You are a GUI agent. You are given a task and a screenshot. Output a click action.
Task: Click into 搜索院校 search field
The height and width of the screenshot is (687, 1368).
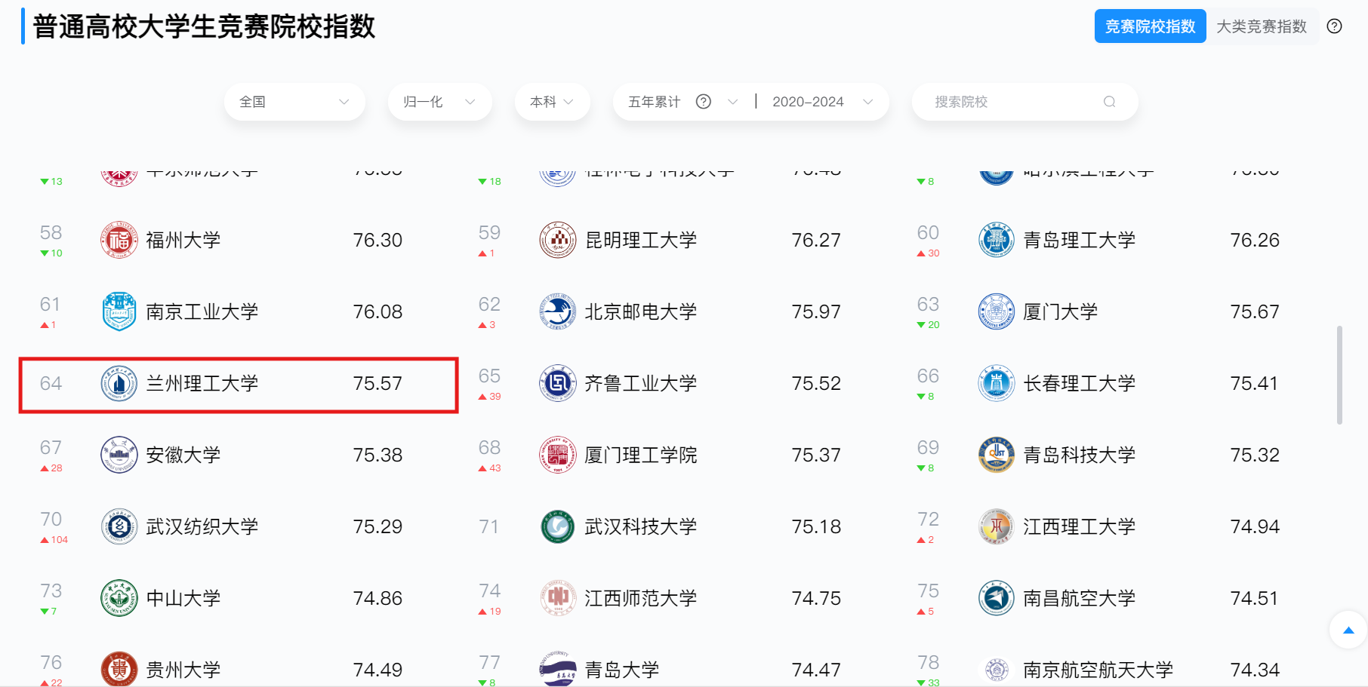click(x=1024, y=102)
